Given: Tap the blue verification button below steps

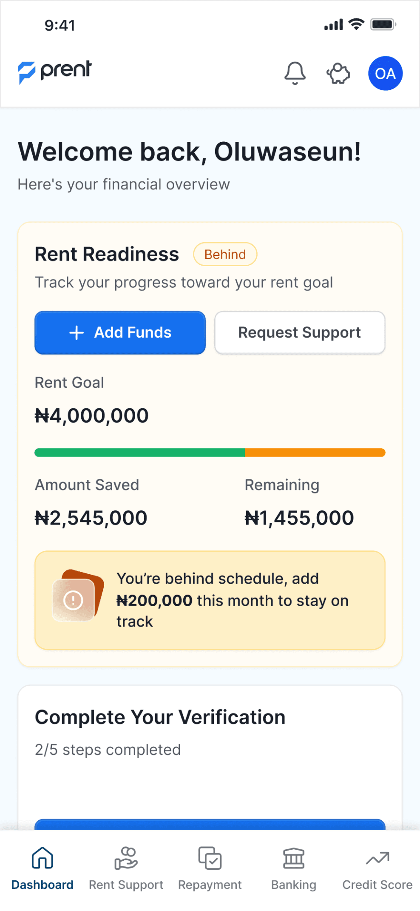Looking at the screenshot, I should pos(210,825).
